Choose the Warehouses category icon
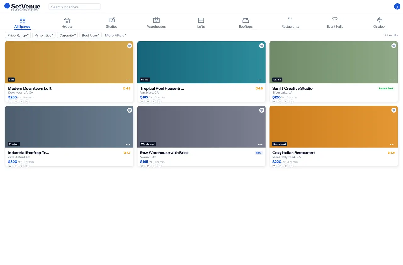Image resolution: width=403 pixels, height=265 pixels. click(x=156, y=20)
